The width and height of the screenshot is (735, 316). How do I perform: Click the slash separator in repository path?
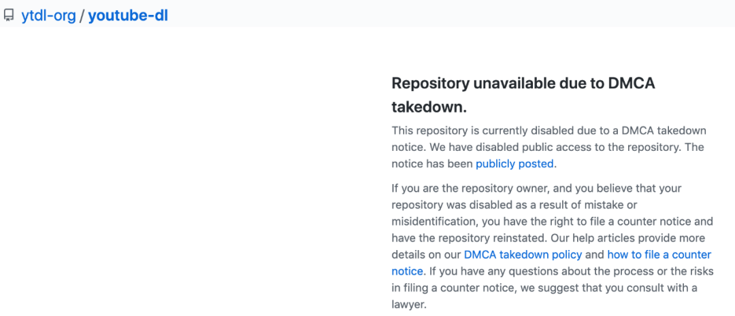82,15
